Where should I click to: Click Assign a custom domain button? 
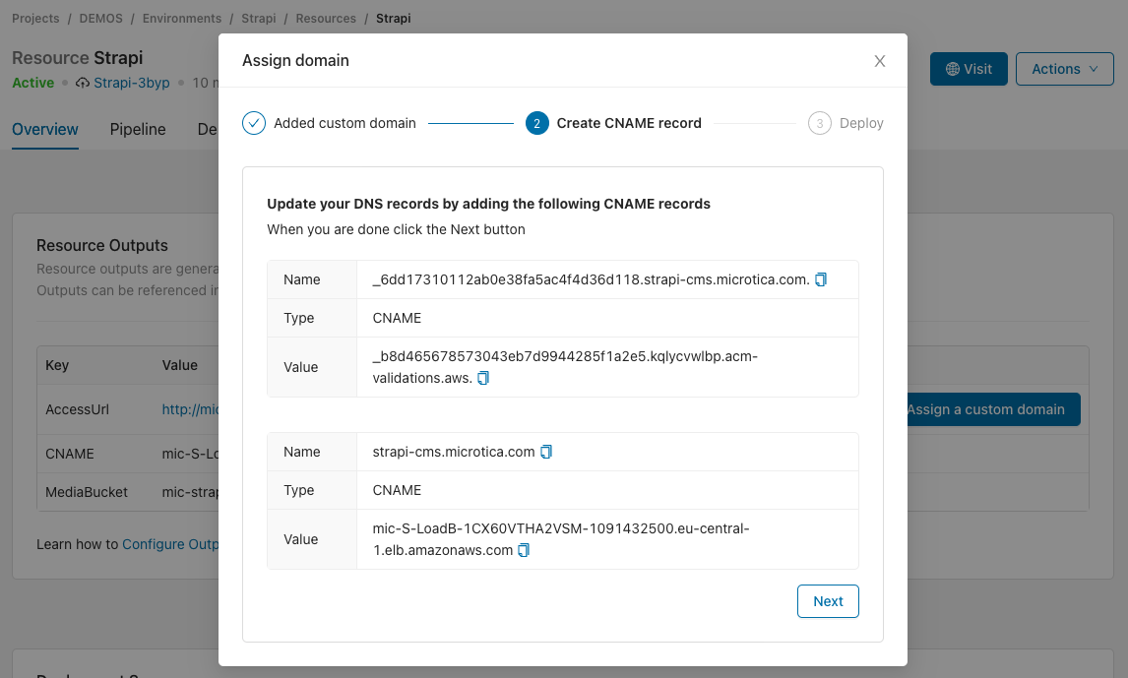pos(993,409)
